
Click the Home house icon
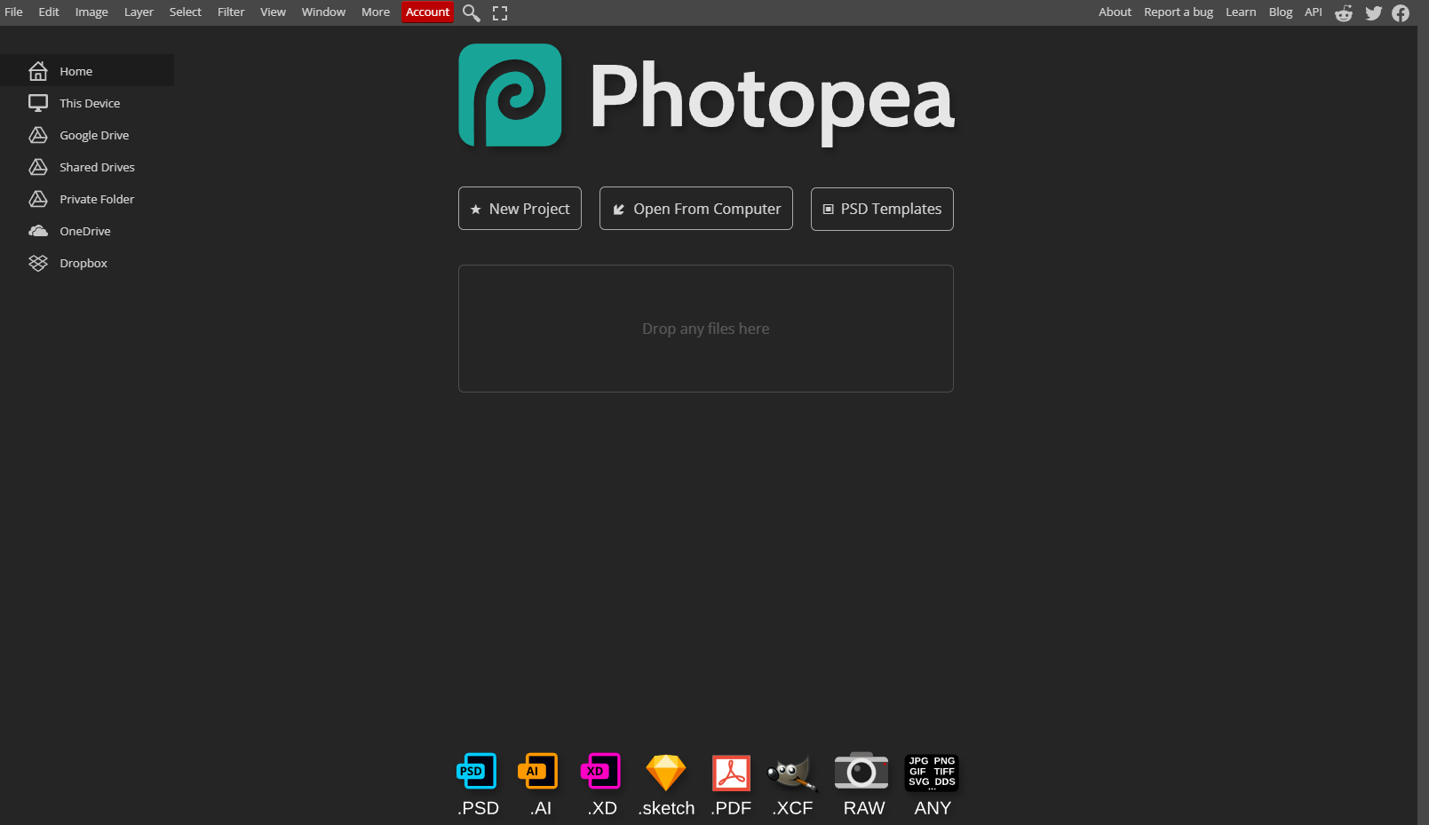pyautogui.click(x=38, y=71)
